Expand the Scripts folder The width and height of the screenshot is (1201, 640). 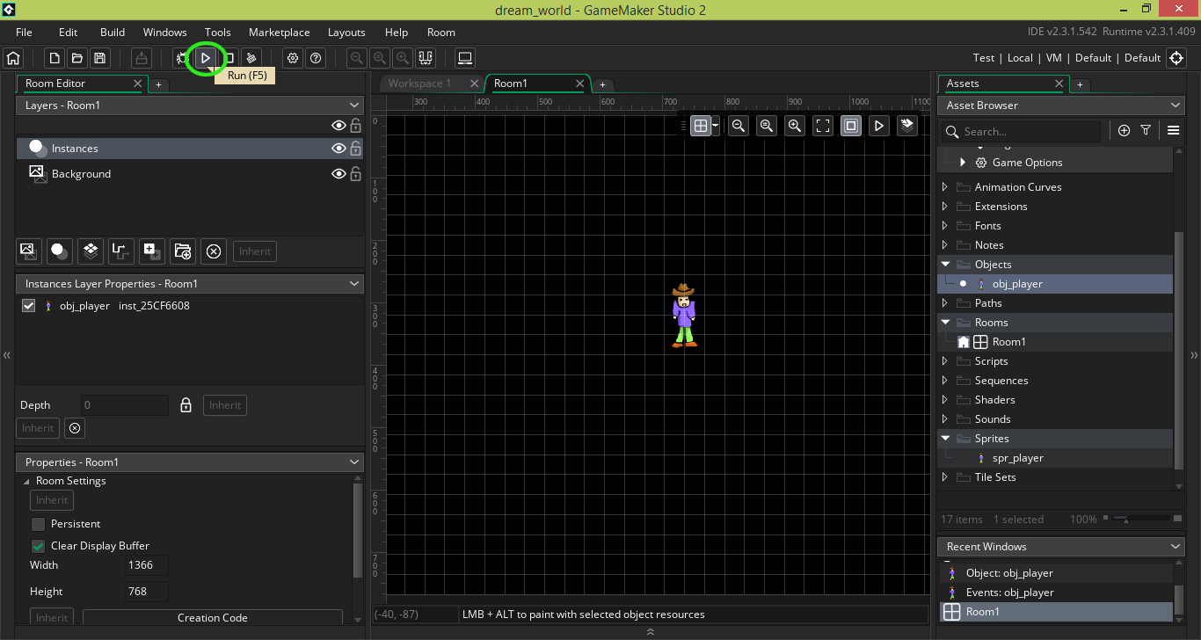[945, 361]
